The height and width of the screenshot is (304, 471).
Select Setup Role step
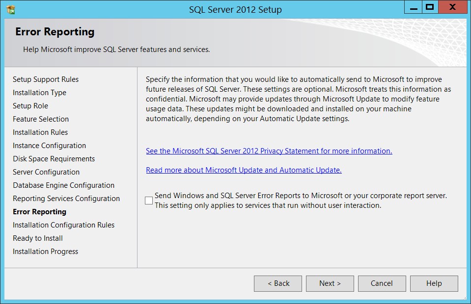pyautogui.click(x=30, y=106)
